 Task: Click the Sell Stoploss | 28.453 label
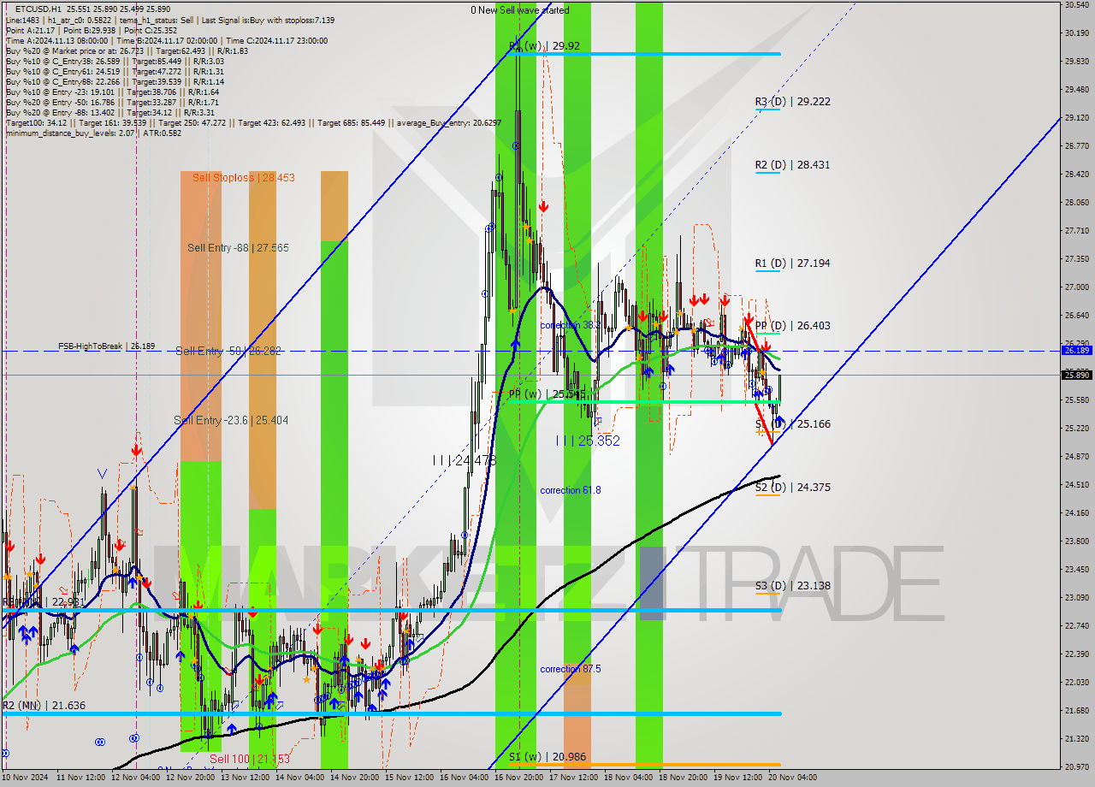click(x=244, y=177)
